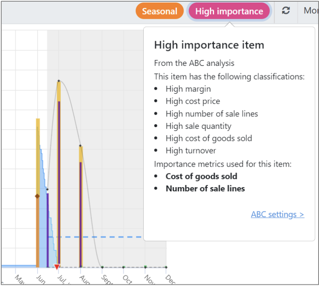Click the December data point on the axis
This screenshot has width=319, height=286.
[166, 267]
